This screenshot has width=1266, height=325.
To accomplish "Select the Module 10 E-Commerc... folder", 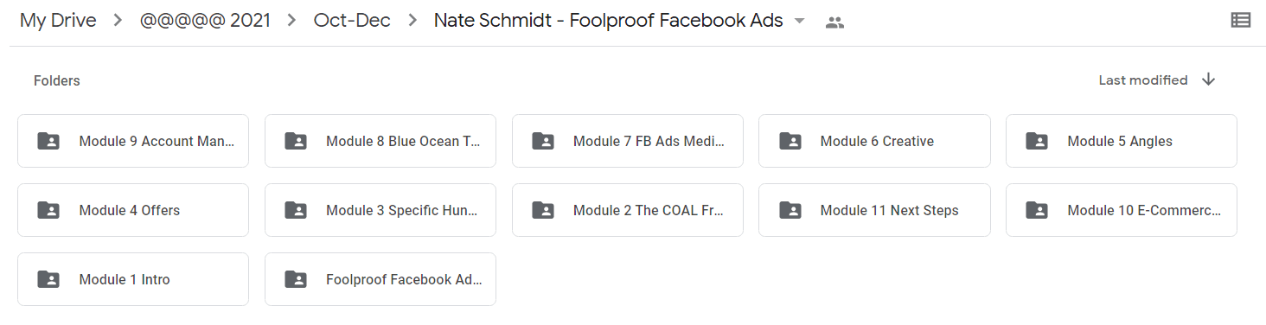I will point(1122,210).
